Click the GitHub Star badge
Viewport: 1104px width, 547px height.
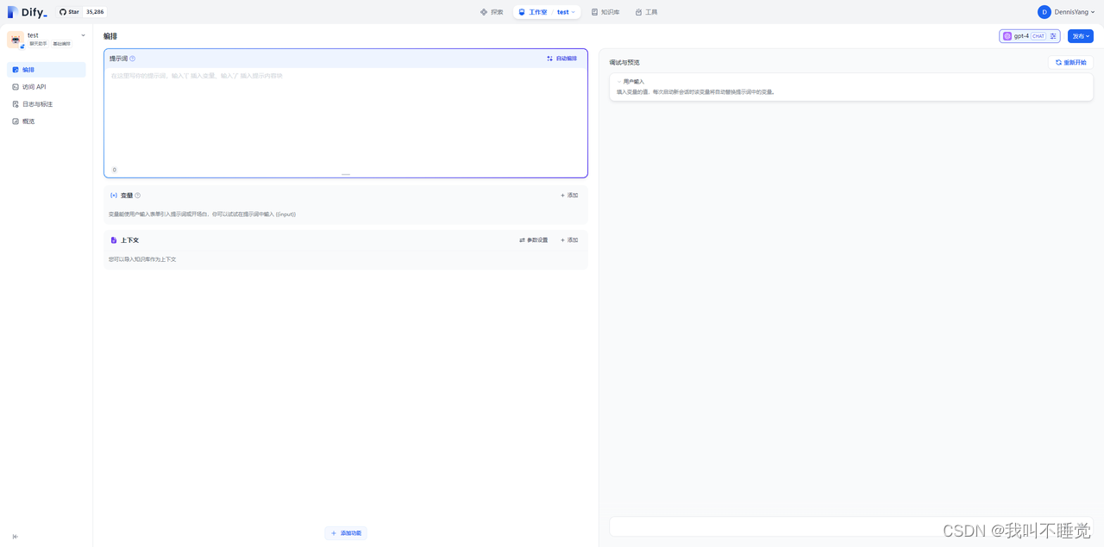pyautogui.click(x=82, y=12)
